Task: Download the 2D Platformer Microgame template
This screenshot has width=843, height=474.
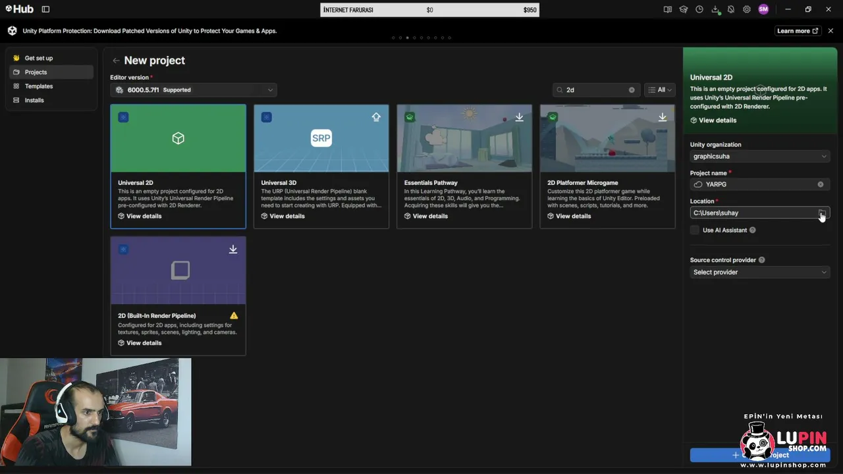Action: tap(663, 117)
